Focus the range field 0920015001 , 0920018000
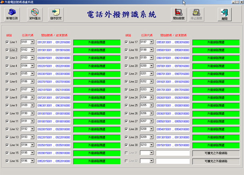This screenshot has height=175, width=244. coord(54,129)
